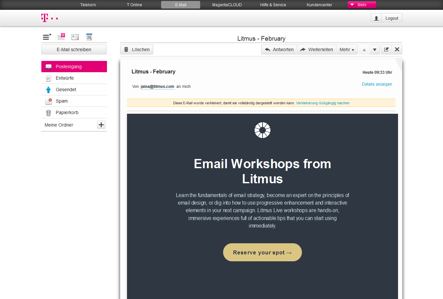
Task: Go to previous email with up arrow
Action: (x=364, y=50)
